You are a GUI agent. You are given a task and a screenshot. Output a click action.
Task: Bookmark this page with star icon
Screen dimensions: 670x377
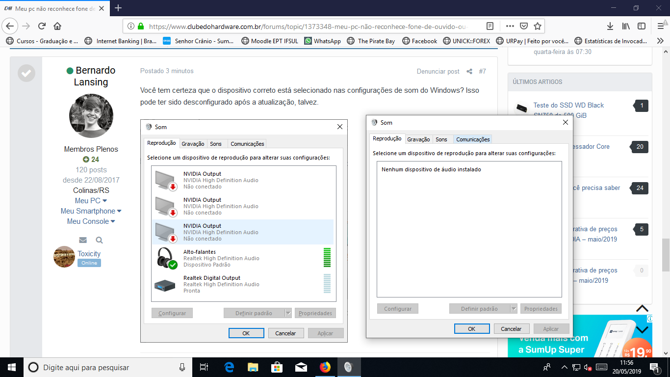tap(537, 26)
